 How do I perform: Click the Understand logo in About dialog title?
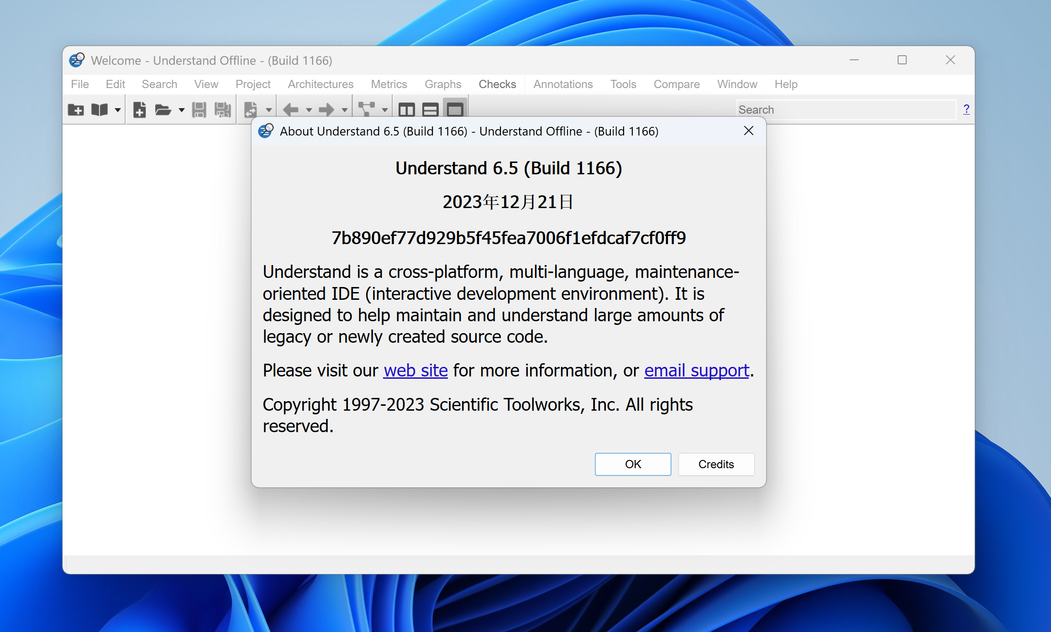click(266, 131)
